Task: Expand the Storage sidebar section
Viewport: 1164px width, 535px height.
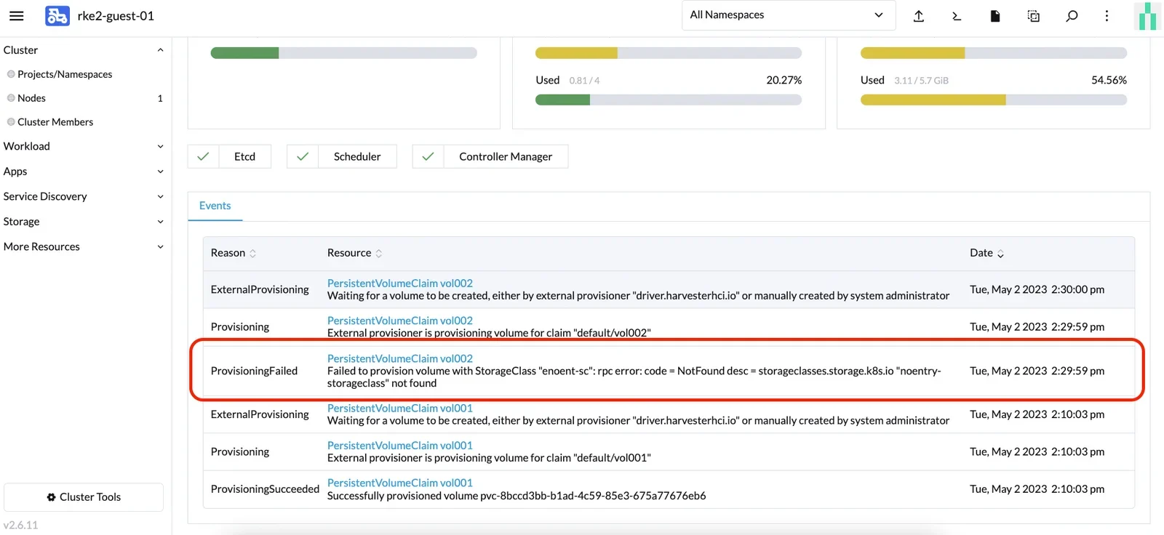Action: (84, 222)
